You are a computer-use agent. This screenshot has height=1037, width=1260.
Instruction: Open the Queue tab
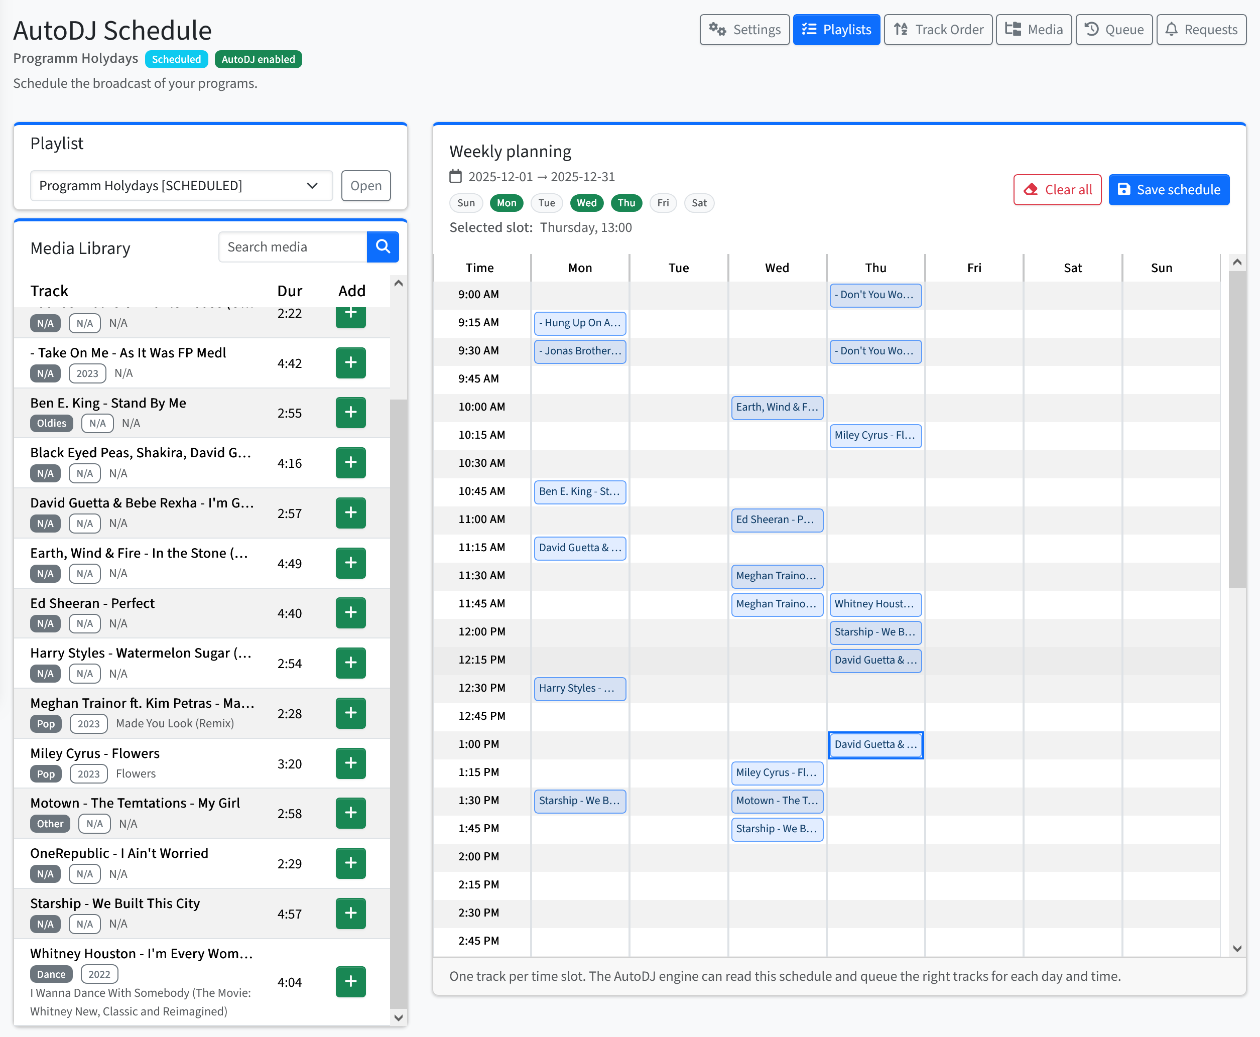[1113, 30]
